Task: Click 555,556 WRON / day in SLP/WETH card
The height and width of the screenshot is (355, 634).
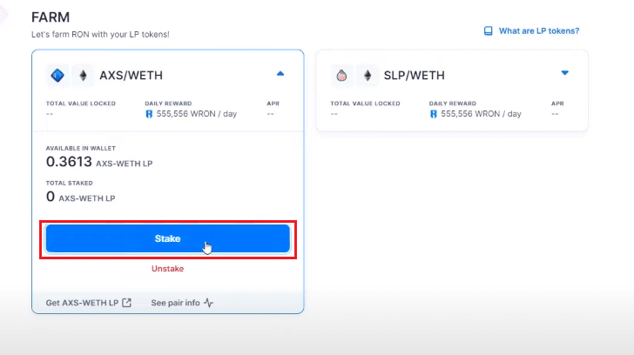Action: pyautogui.click(x=481, y=114)
